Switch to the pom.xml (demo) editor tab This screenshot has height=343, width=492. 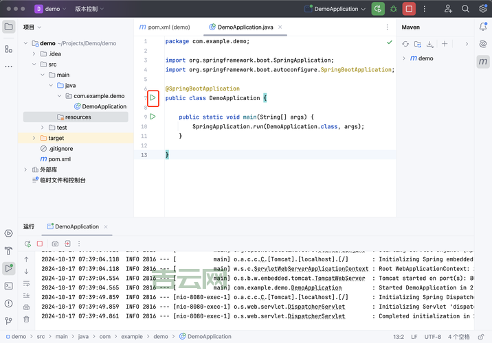click(x=164, y=27)
